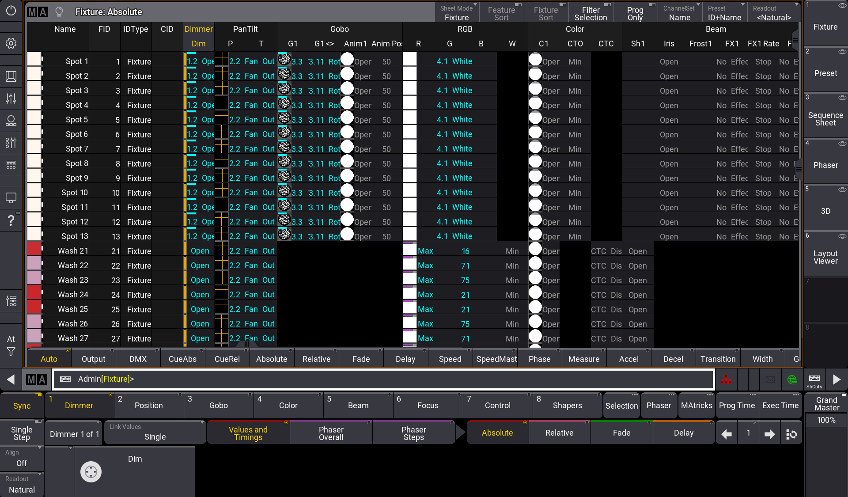Toggle Prog Only in sheet title bar
The width and height of the screenshot is (848, 497).
point(635,13)
